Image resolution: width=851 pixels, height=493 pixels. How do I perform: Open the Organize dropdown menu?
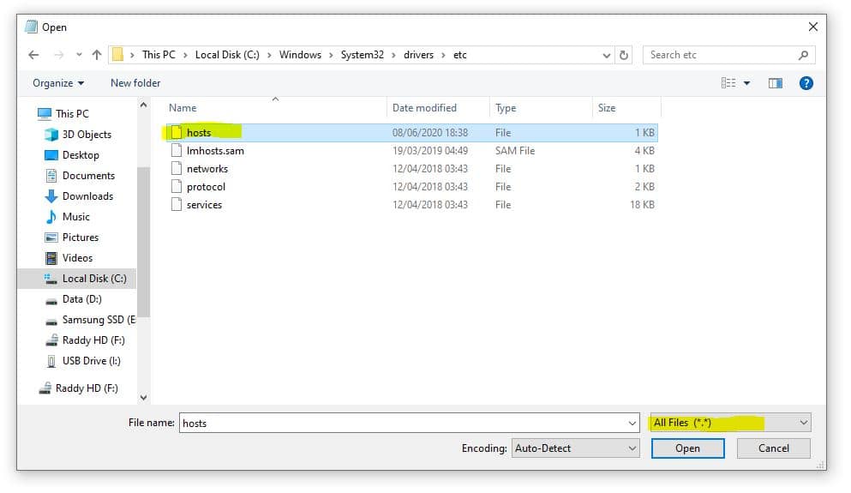[58, 83]
